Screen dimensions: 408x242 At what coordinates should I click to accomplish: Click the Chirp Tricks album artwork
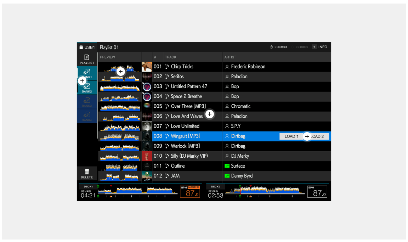pyautogui.click(x=147, y=67)
